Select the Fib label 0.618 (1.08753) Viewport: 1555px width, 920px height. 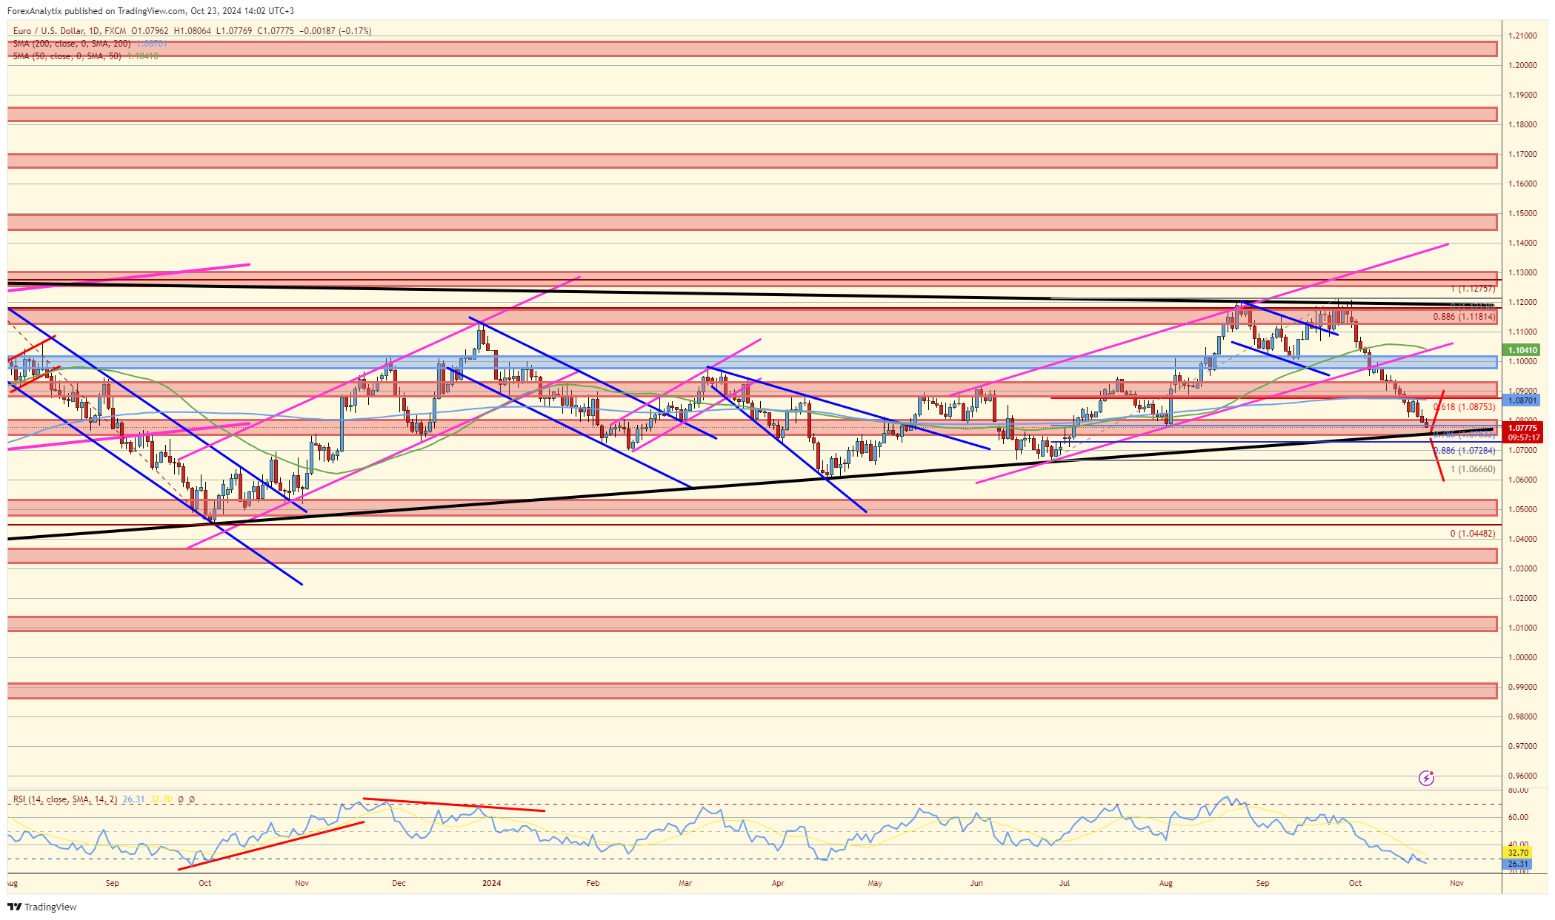(x=1464, y=407)
